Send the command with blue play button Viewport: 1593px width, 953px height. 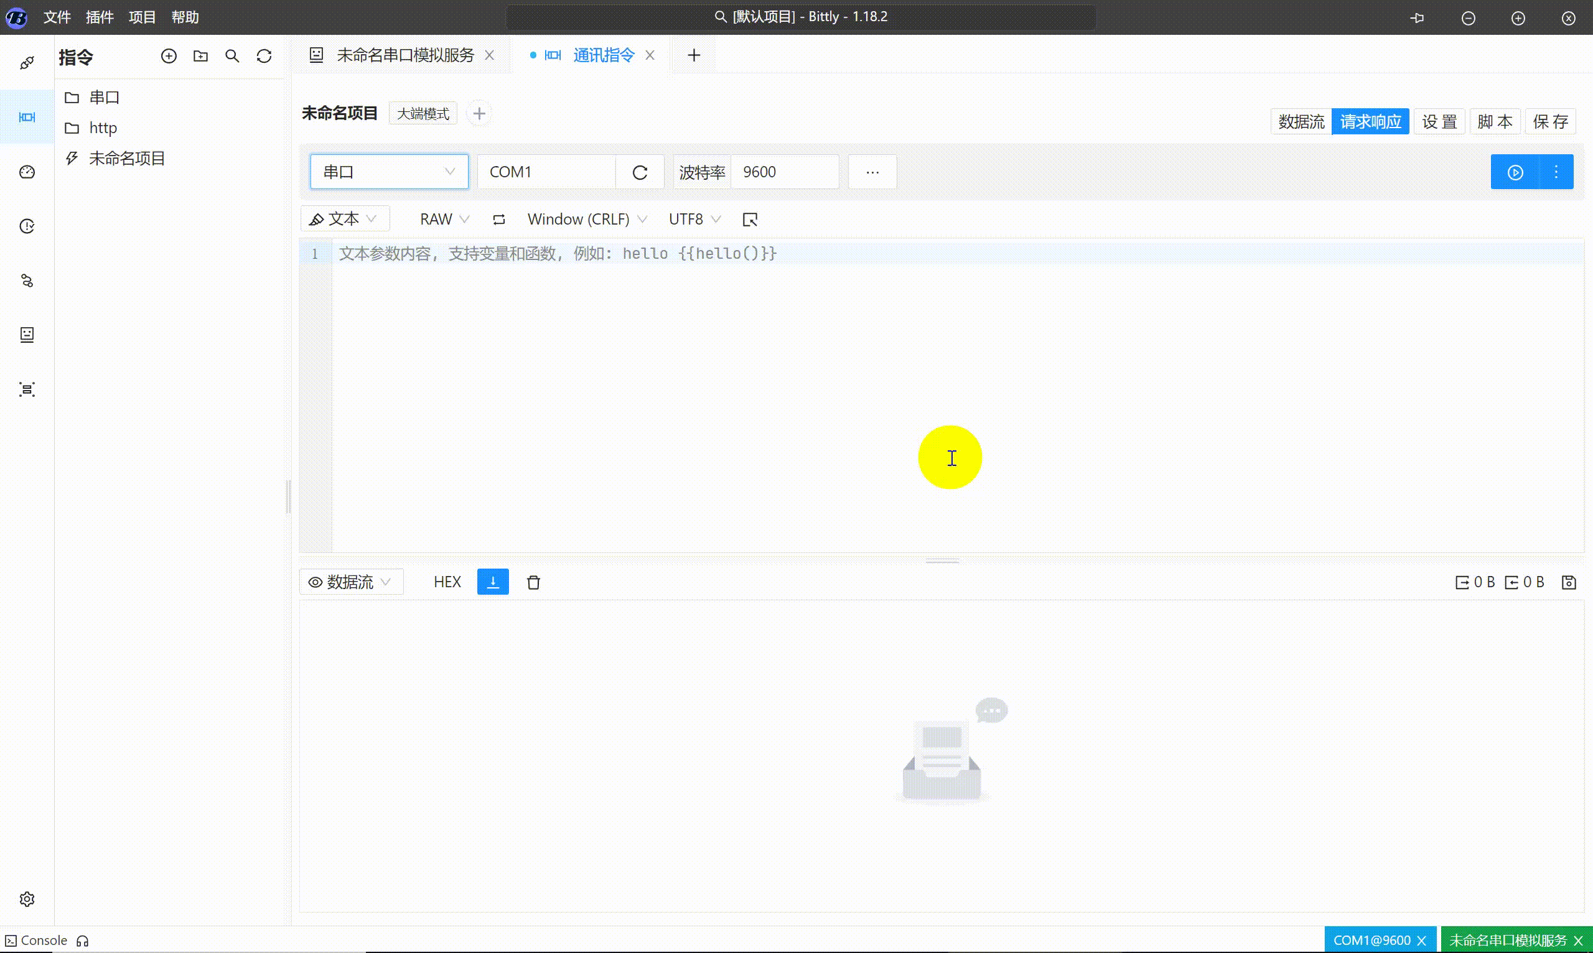tap(1515, 172)
